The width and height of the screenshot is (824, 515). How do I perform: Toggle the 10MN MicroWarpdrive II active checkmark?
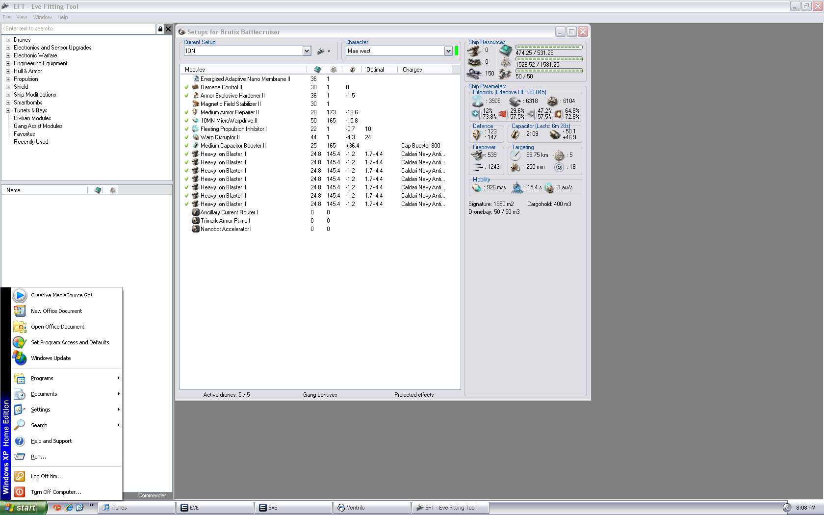(186, 121)
